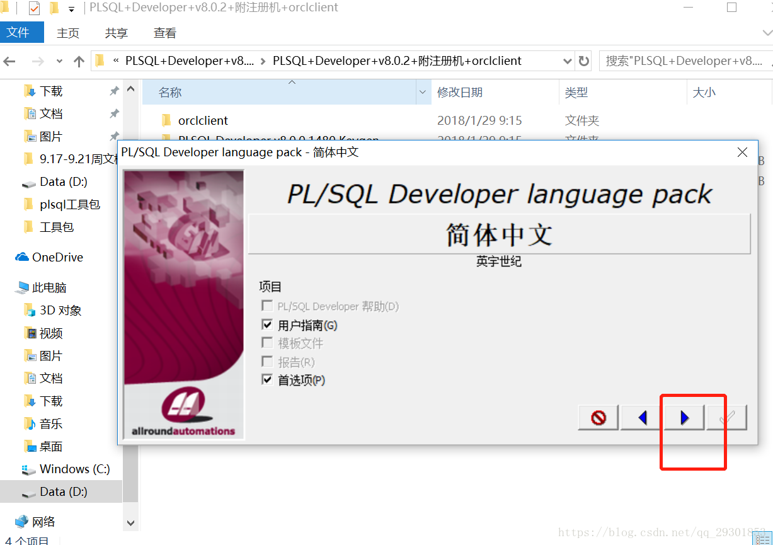Image resolution: width=773 pixels, height=545 pixels.
Task: Select pinned 图片 in quick access
Action: pyautogui.click(x=51, y=137)
